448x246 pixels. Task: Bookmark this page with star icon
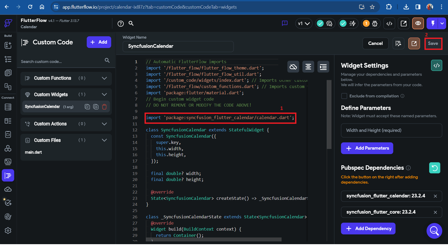[x=372, y=7]
